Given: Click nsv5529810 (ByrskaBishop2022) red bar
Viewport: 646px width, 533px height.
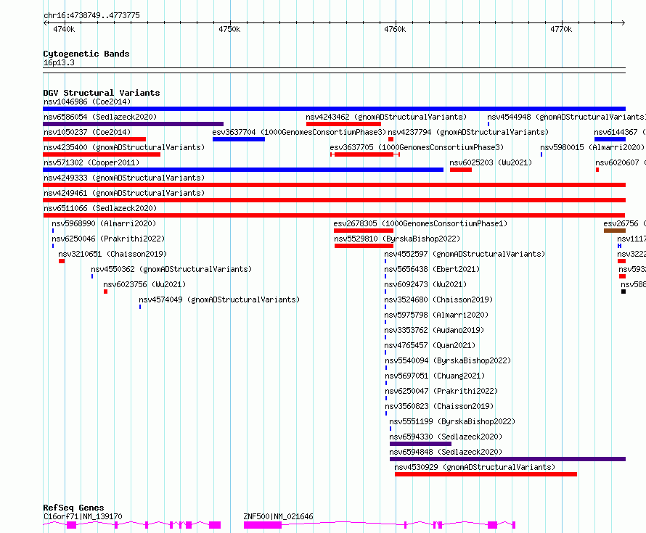Looking at the screenshot, I should pos(364,246).
